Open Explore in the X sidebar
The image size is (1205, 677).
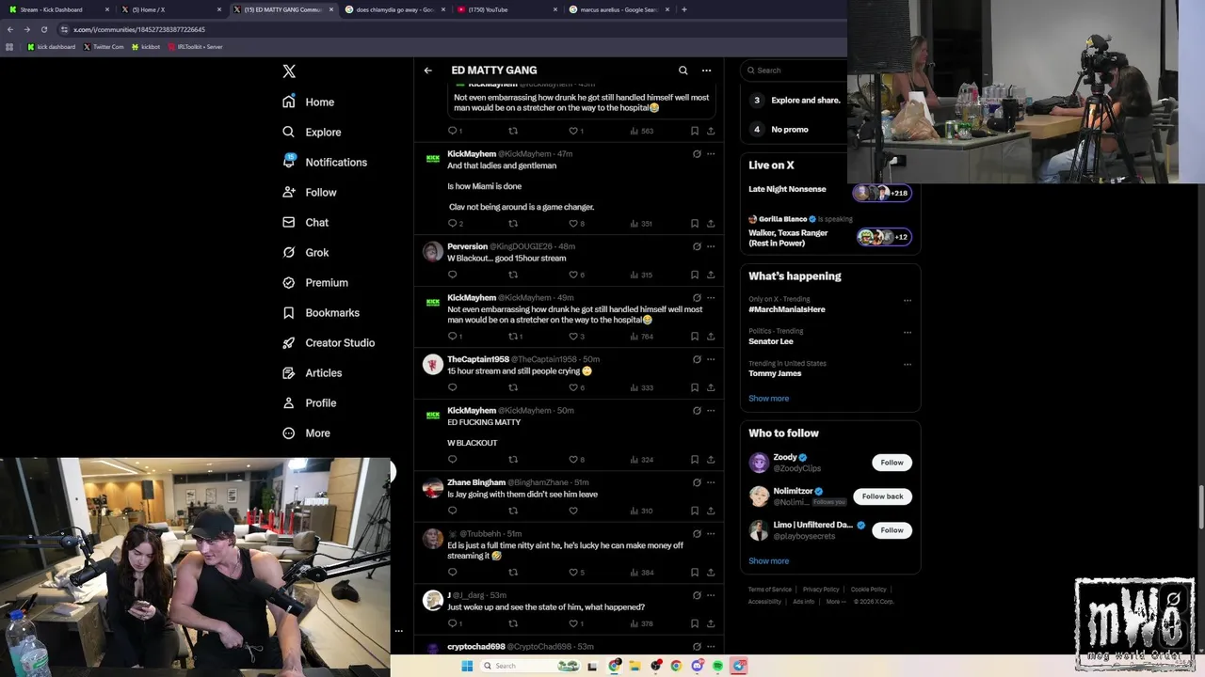coord(312,133)
